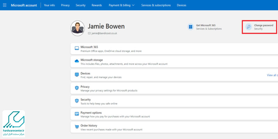The image size is (278, 139).
Task: Click the Get Microsoft 365 Windows icon
Action: pyautogui.click(x=190, y=27)
